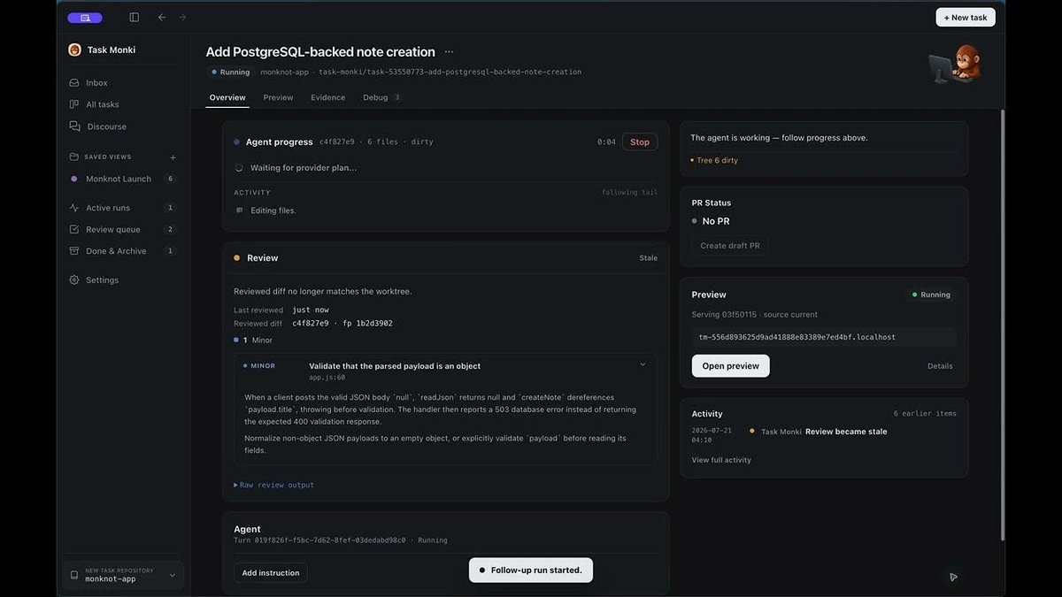Open preview Details link
This screenshot has width=1062, height=597.
tap(940, 366)
